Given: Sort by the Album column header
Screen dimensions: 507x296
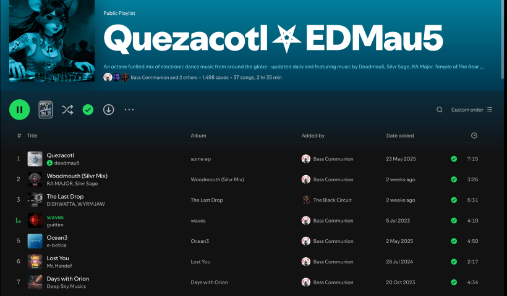Looking at the screenshot, I should (x=198, y=136).
